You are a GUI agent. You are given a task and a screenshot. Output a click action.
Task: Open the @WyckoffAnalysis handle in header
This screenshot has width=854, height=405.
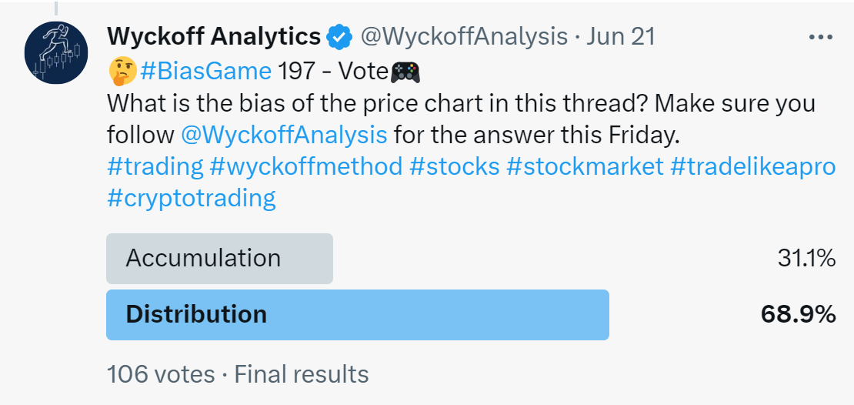461,36
